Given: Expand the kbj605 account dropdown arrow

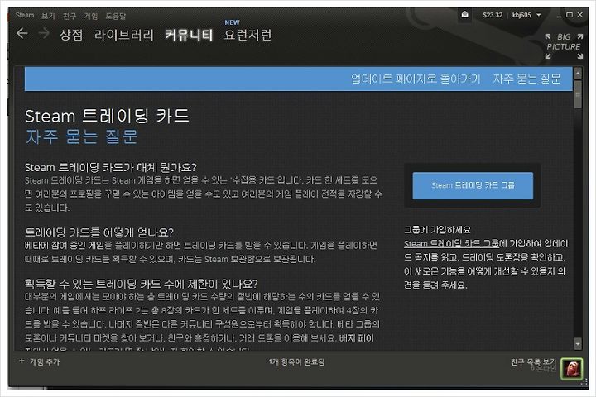Looking at the screenshot, I should [539, 15].
